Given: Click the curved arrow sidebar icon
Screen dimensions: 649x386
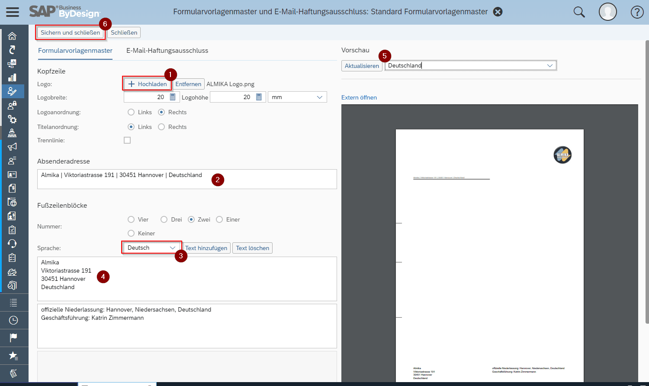Looking at the screenshot, I should (13, 50).
